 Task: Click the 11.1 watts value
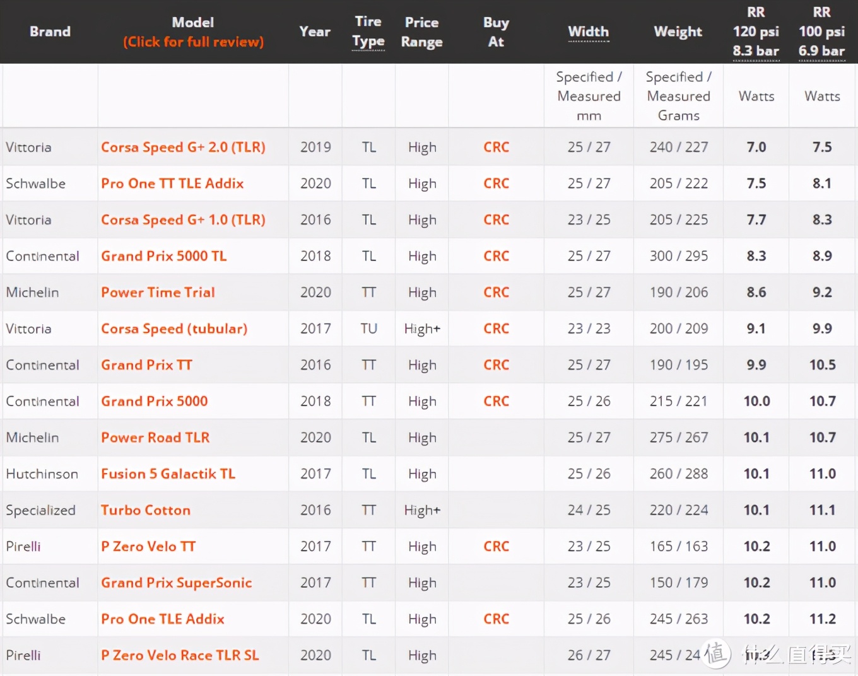tap(823, 510)
